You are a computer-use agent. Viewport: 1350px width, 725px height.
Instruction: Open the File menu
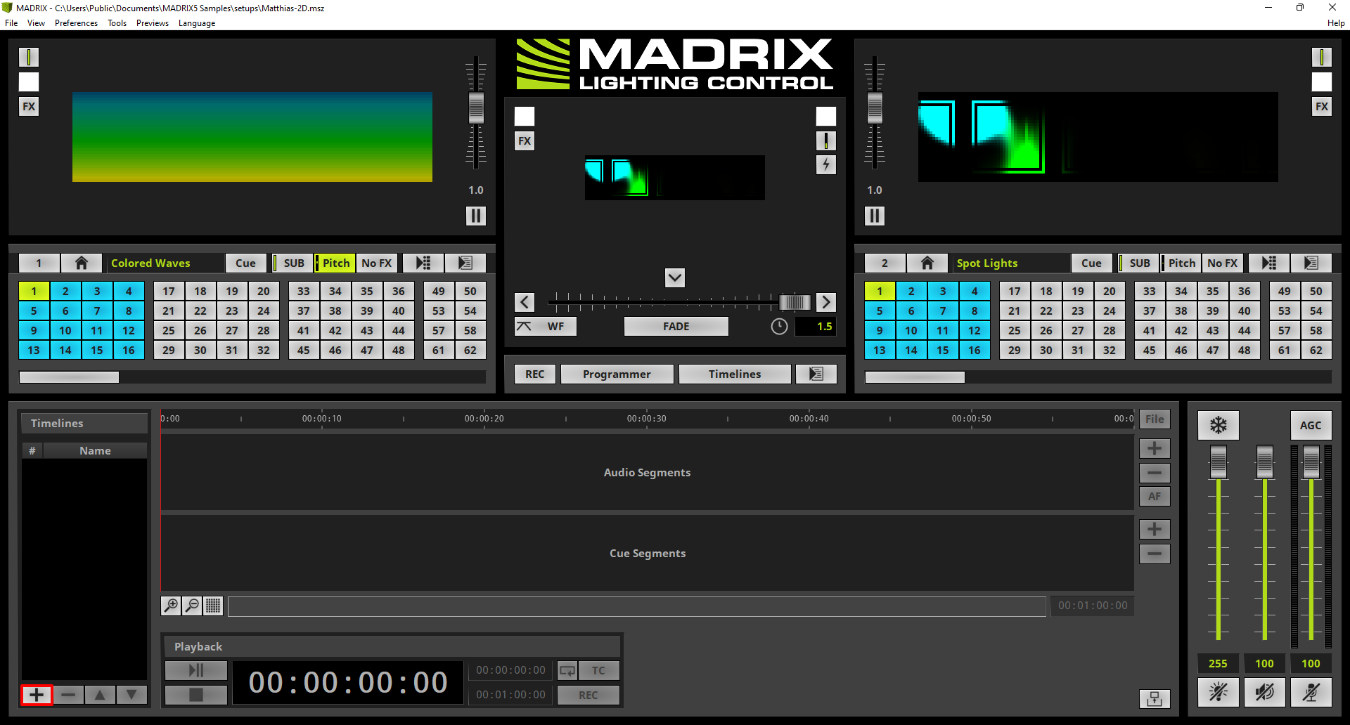pyautogui.click(x=11, y=23)
